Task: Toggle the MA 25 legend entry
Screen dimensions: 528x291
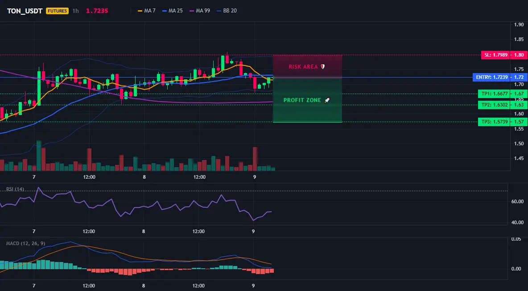Action: pos(173,11)
